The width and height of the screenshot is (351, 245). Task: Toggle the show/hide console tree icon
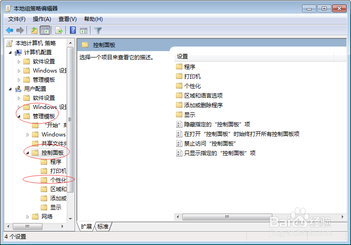[x=45, y=30]
